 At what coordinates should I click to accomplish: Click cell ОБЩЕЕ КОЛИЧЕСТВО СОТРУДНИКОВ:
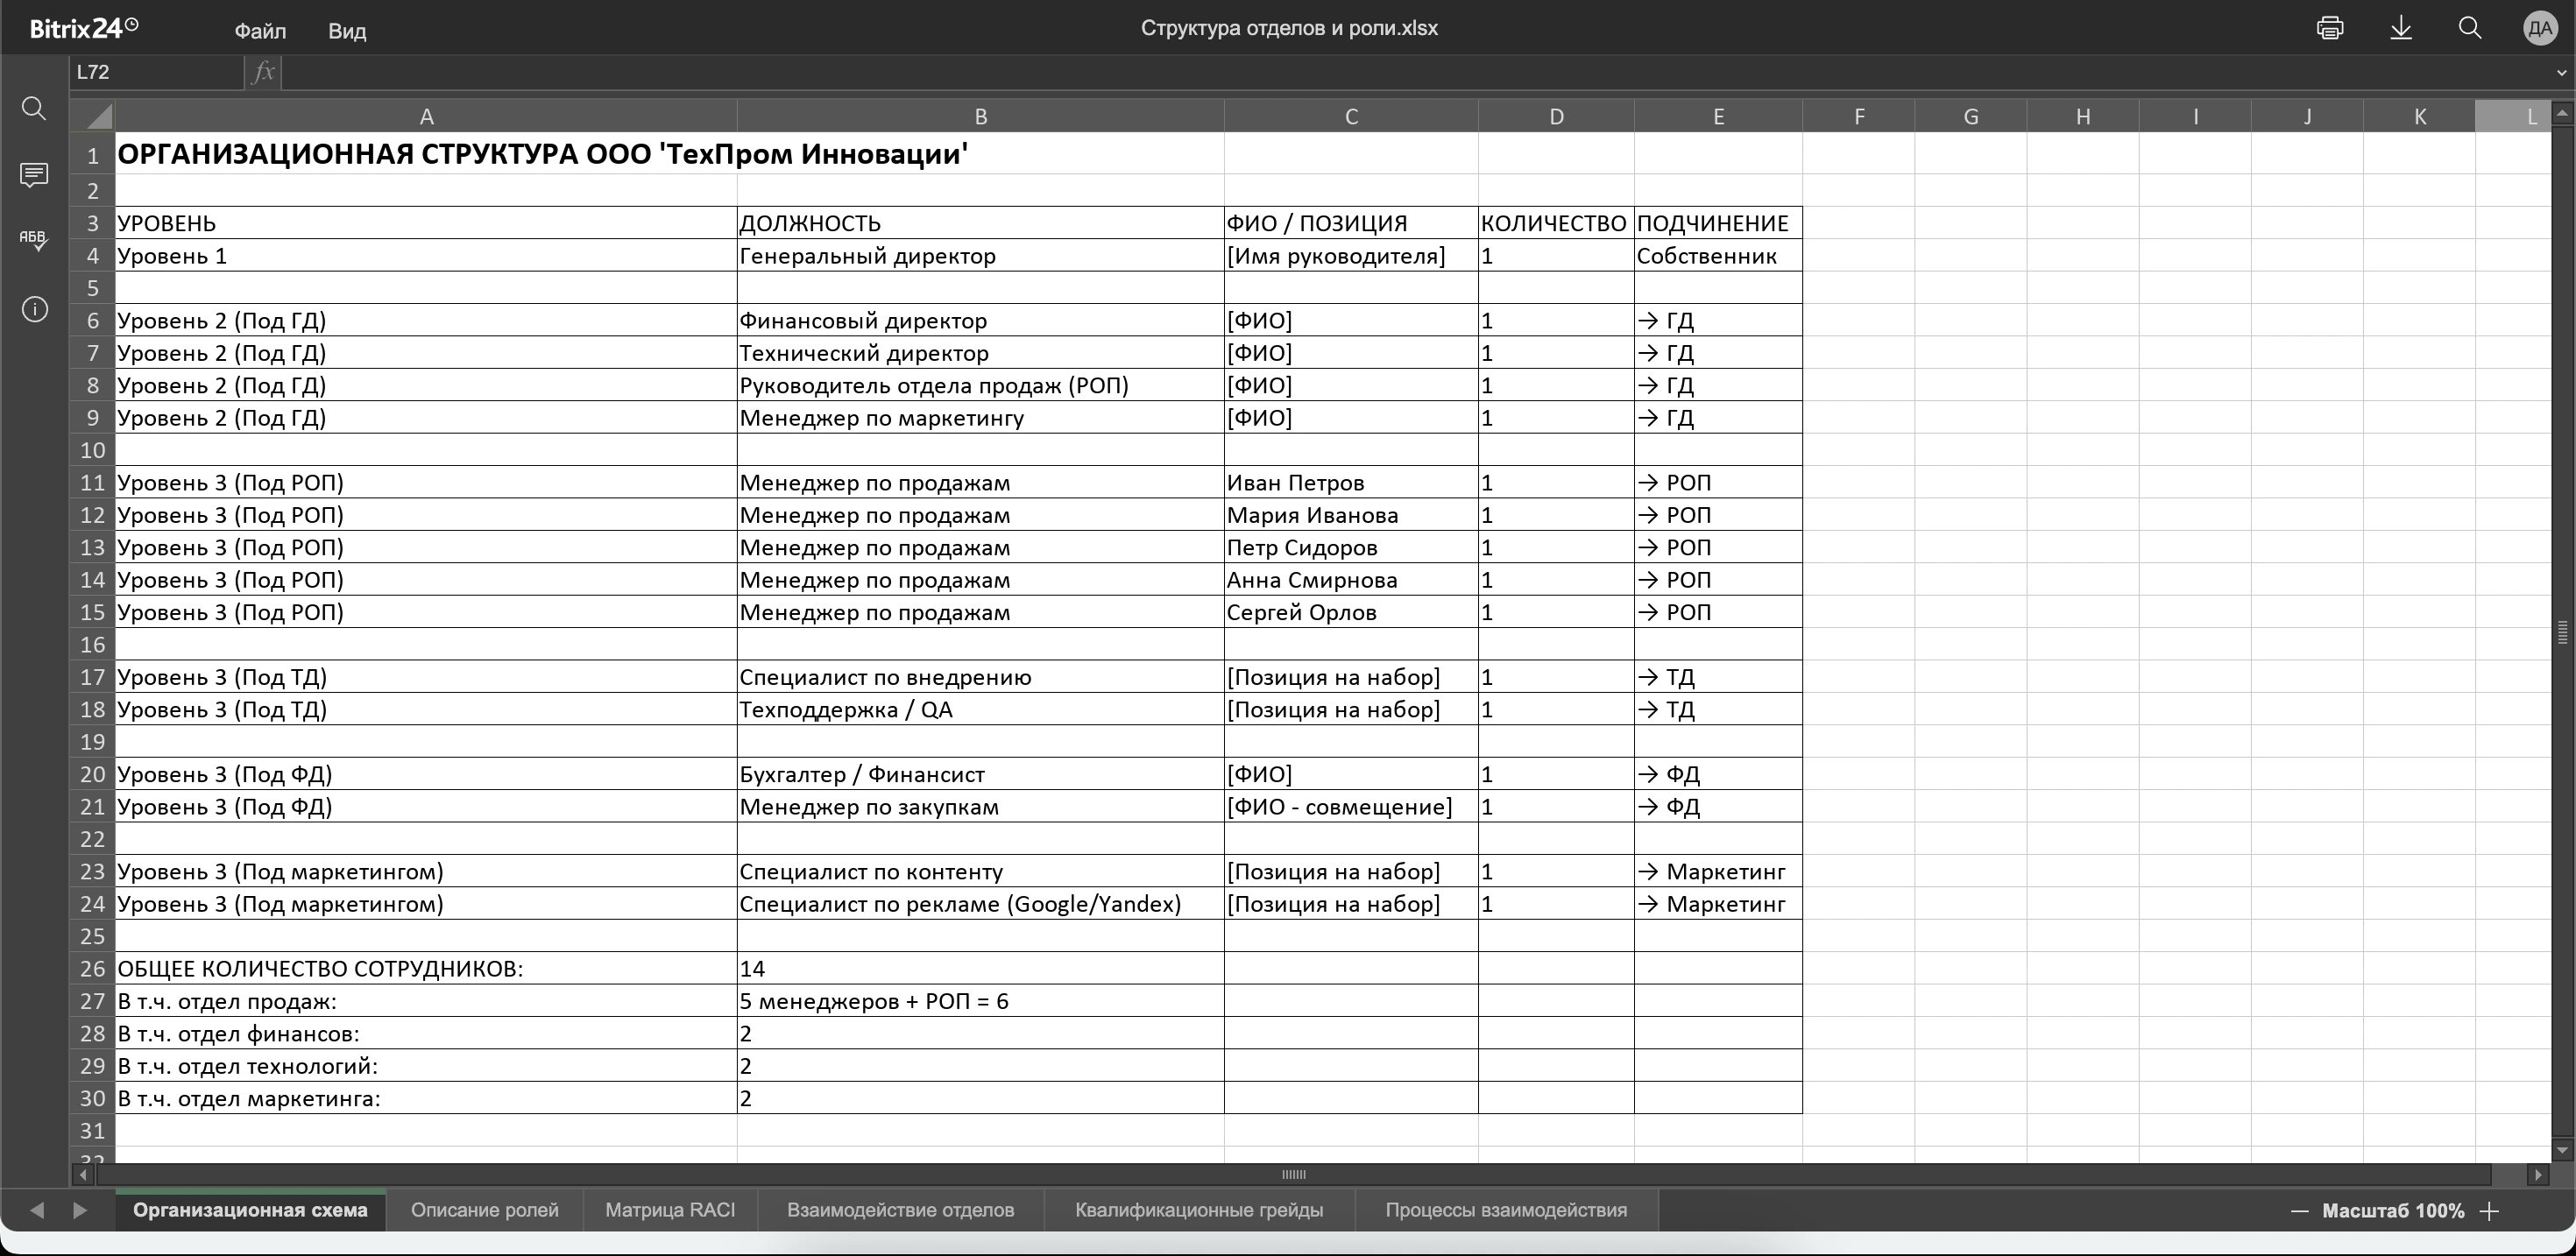tap(426, 969)
